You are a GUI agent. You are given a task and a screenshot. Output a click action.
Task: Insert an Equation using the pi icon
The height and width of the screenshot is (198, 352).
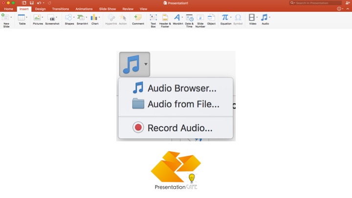(225, 18)
